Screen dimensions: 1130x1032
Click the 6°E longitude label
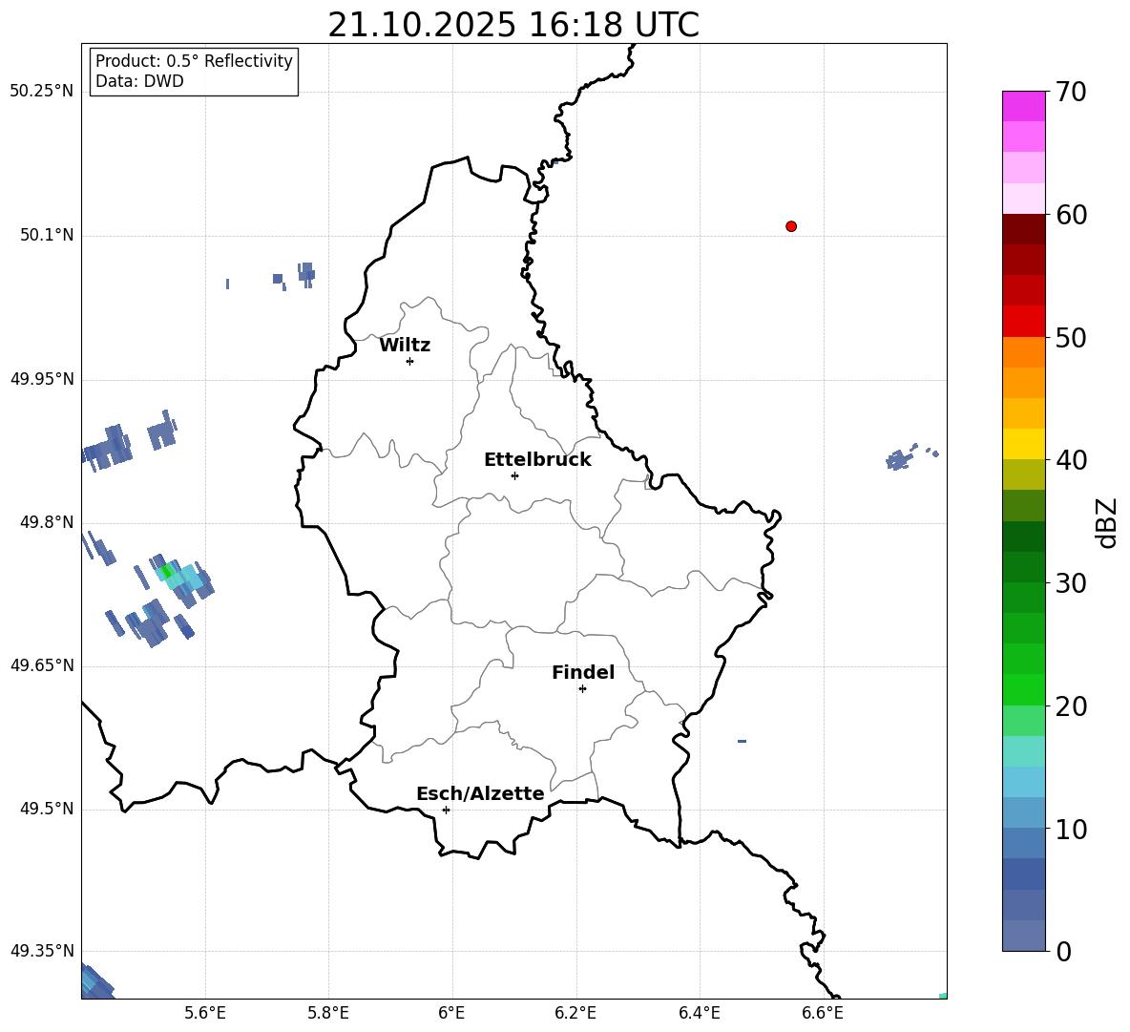pyautogui.click(x=451, y=1013)
